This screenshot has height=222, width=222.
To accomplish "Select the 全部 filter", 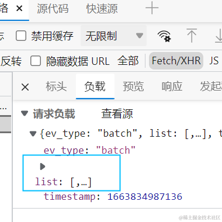I will coord(128,61).
